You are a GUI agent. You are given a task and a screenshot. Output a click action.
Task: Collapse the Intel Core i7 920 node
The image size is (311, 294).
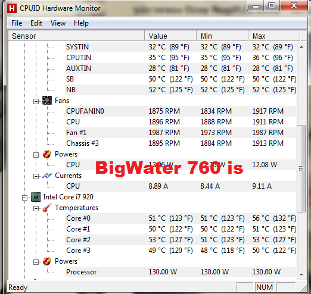pos(24,198)
